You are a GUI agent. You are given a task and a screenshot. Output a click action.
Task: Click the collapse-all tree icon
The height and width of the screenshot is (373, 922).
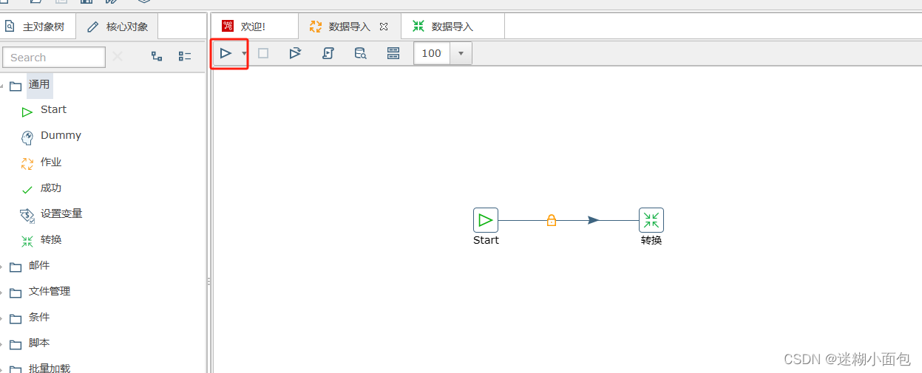point(185,56)
